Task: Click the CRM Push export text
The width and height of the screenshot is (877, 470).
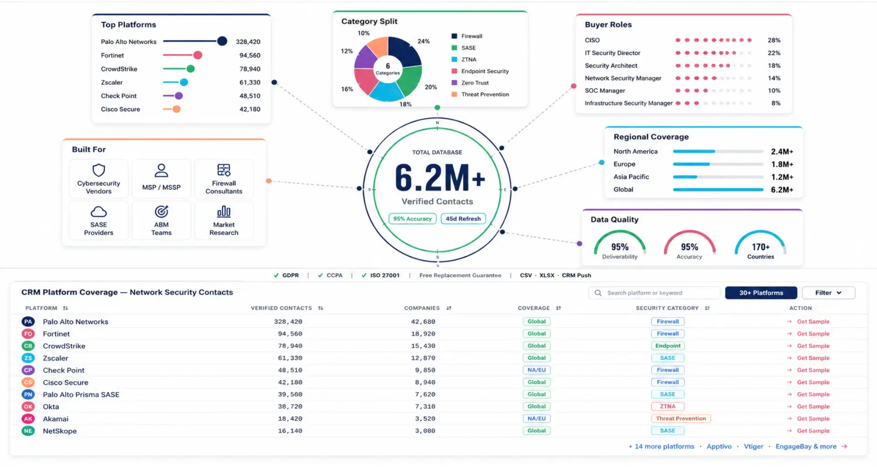Action: (576, 276)
